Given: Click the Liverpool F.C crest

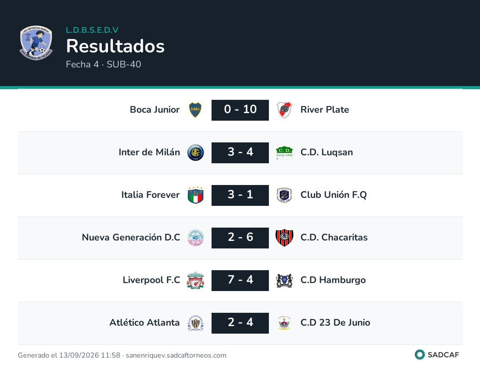Looking at the screenshot, I should 195,280.
